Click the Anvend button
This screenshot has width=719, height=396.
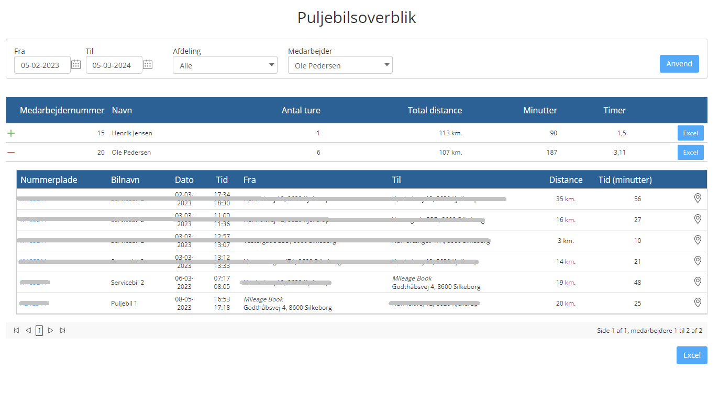tap(679, 64)
